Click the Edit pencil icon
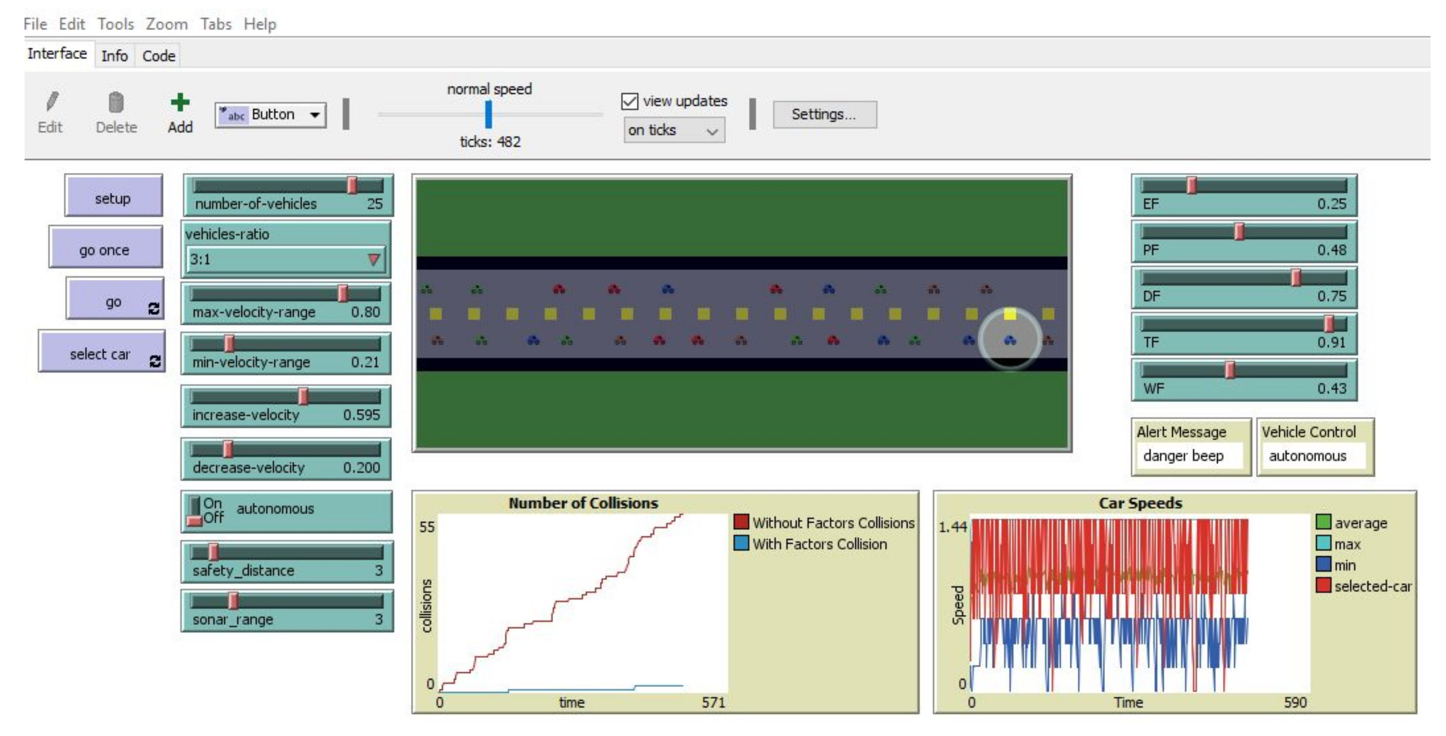 [52, 102]
